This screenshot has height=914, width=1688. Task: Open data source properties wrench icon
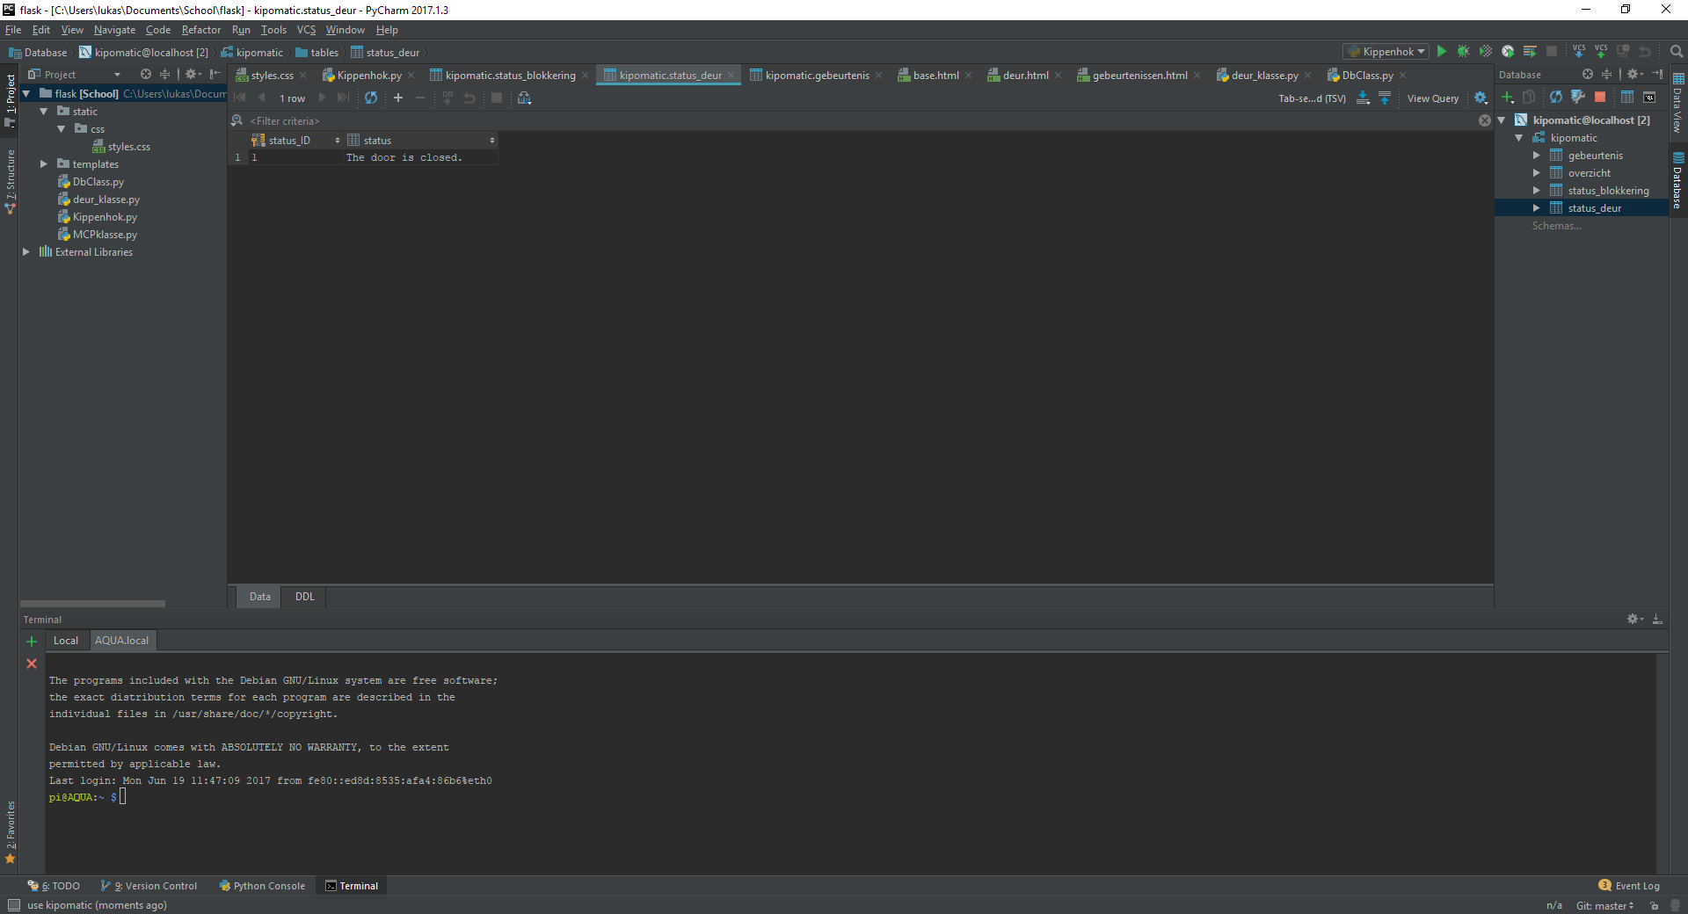[1578, 97]
